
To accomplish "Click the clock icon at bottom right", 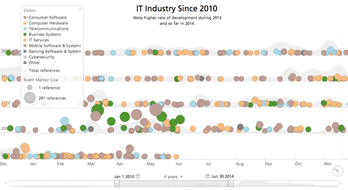I will click(x=338, y=171).
